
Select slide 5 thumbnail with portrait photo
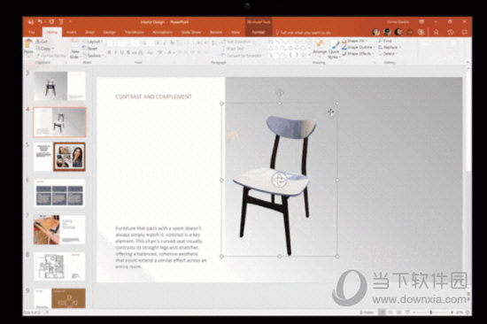tap(59, 157)
